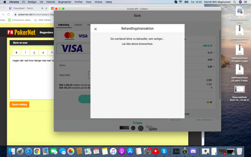This screenshot has height=157, width=251.
Task: Click the Få hjælp link in Bank
Action: point(137,123)
